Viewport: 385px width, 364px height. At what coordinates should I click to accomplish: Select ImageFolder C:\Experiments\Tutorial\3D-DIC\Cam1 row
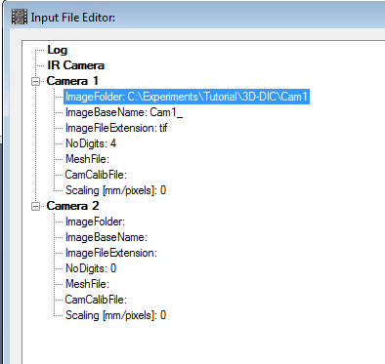point(187,97)
